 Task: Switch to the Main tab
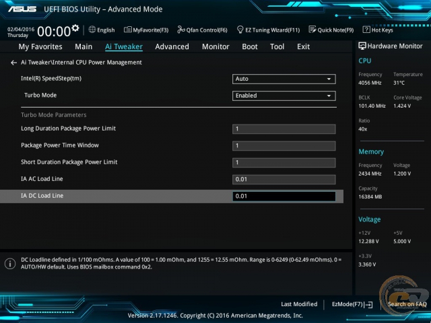(84, 46)
